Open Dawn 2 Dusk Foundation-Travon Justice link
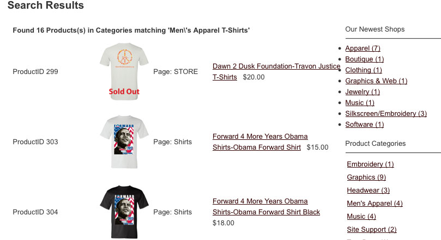This screenshot has height=240, width=441. coord(276,66)
